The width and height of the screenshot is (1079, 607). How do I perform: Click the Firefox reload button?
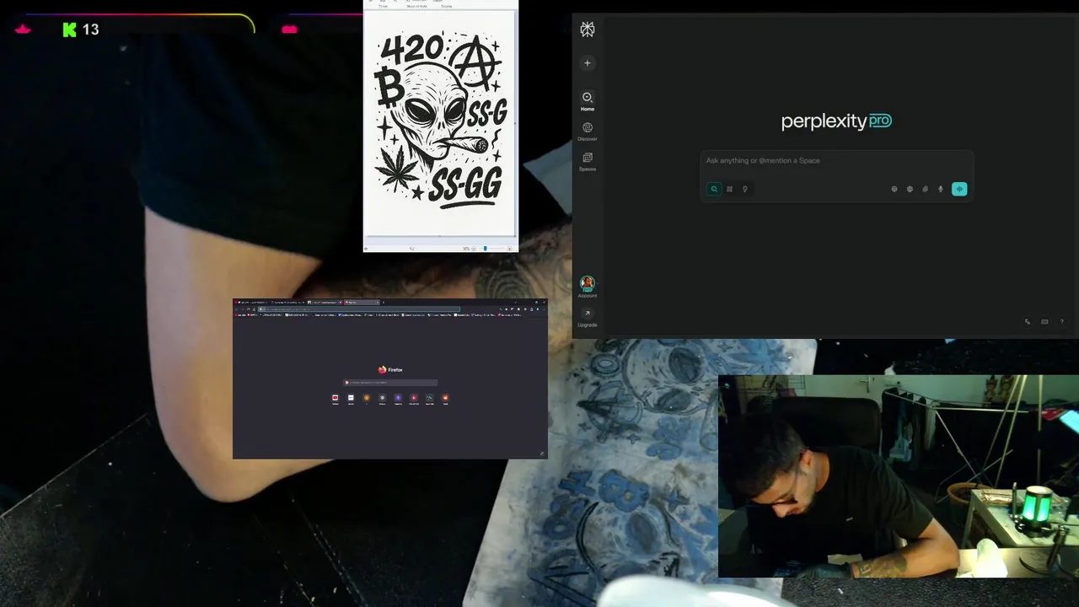tap(248, 309)
